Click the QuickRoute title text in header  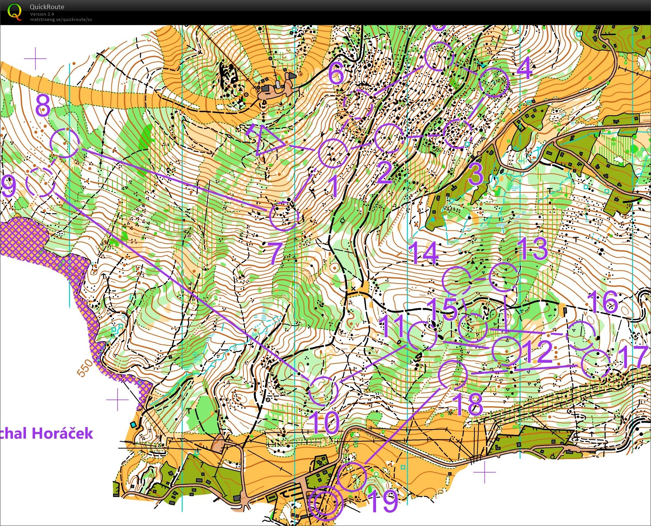[x=47, y=7]
